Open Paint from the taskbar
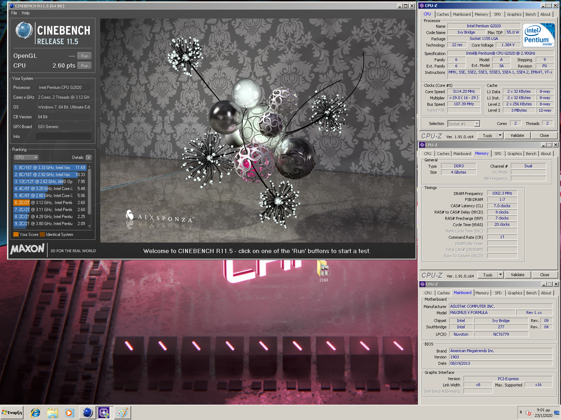 click(122, 413)
